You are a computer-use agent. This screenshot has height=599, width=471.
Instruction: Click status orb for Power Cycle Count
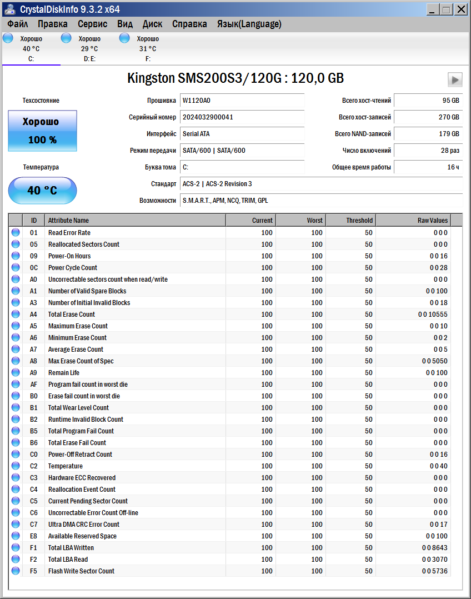16,267
